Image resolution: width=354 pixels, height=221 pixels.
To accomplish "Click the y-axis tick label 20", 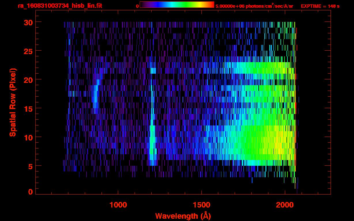I will 29,80.
